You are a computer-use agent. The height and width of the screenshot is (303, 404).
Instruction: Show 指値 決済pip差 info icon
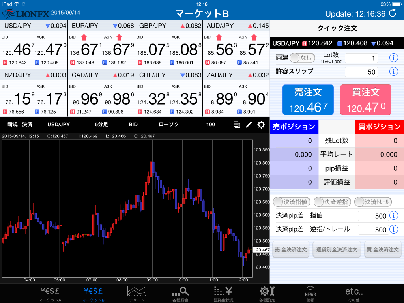[x=393, y=215]
